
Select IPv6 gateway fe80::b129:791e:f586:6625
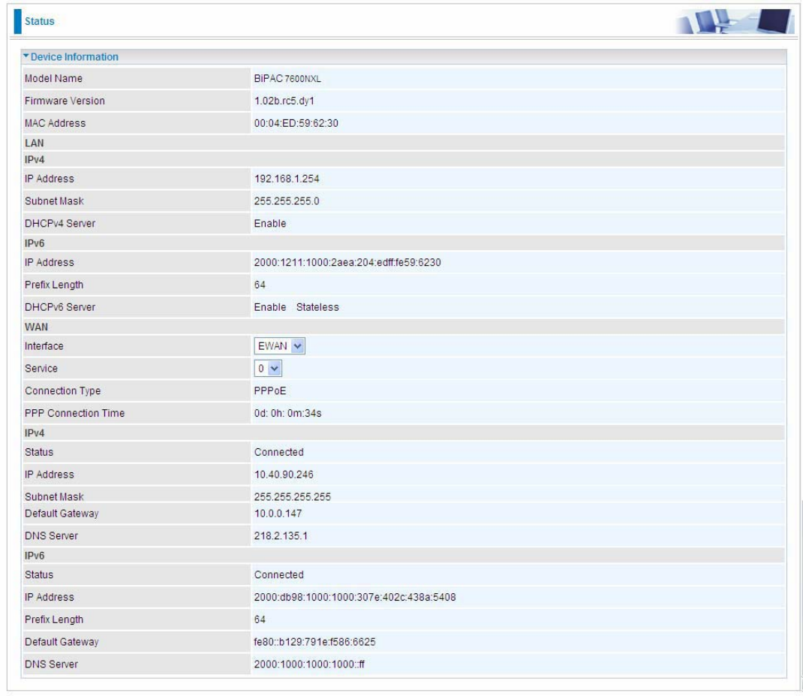coord(315,642)
